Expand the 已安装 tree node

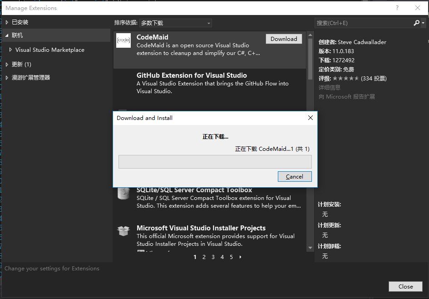[x=7, y=22]
